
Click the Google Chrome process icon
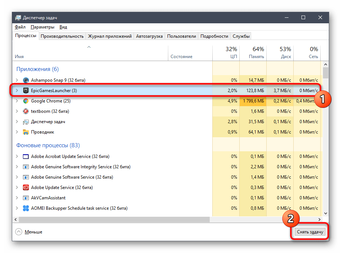tap(26, 101)
